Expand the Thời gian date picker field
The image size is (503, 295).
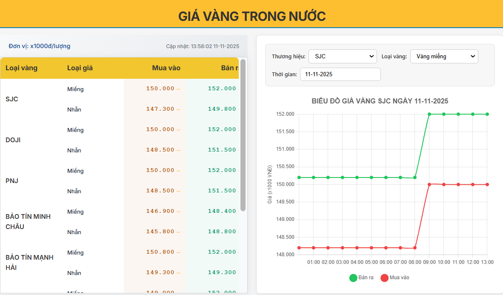(x=340, y=74)
